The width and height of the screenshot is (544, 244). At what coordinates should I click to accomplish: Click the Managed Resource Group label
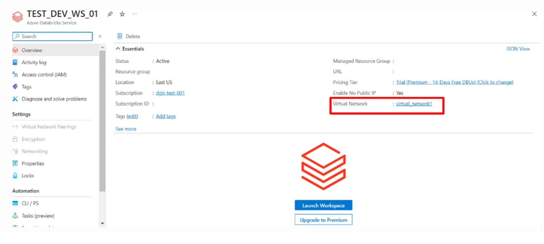pyautogui.click(x=361, y=61)
